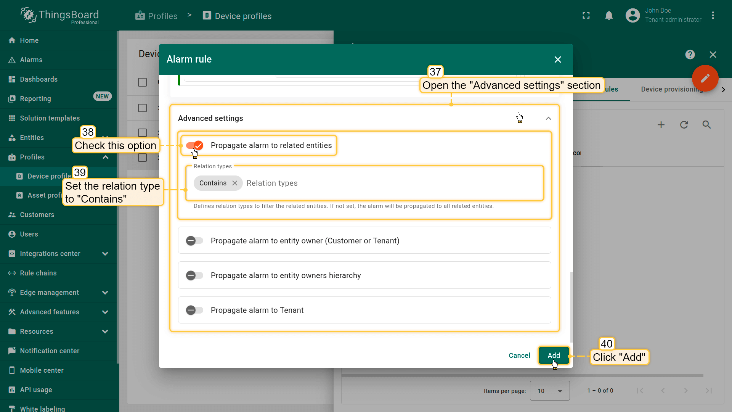Viewport: 732px width, 412px height.
Task: Remove the Contains relation type chip
Action: point(235,183)
